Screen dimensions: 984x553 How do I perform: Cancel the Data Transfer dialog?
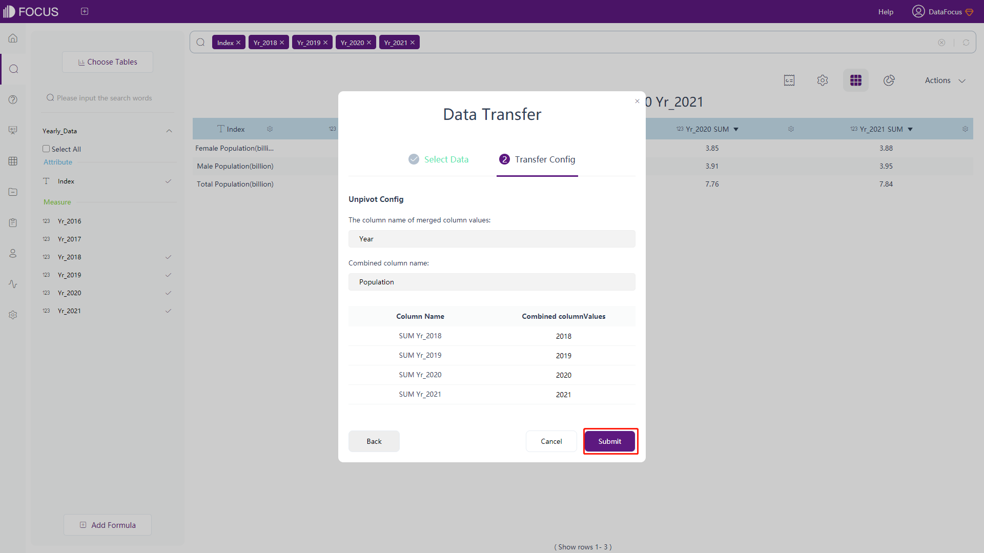tap(551, 441)
